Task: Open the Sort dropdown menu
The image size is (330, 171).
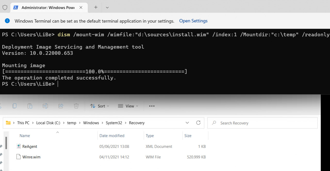Action: tap(100, 106)
